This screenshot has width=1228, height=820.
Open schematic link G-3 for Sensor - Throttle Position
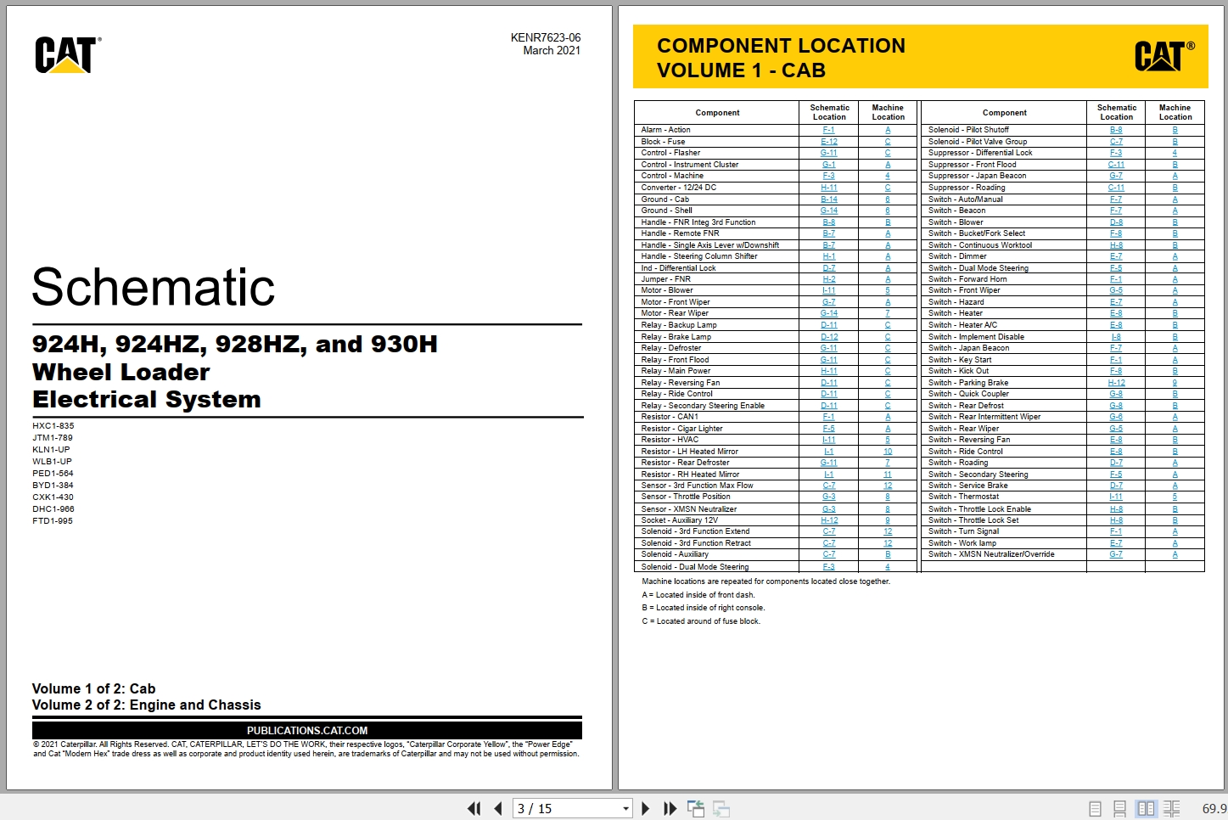(x=829, y=497)
